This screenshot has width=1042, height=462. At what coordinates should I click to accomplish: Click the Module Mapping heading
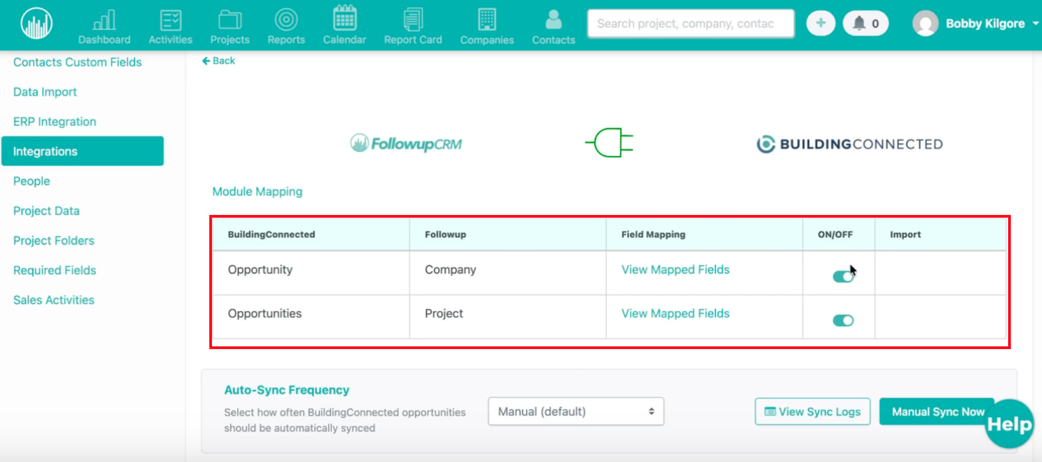click(257, 191)
